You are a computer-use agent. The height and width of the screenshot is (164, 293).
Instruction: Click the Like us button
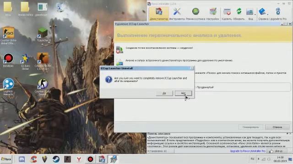(277, 151)
